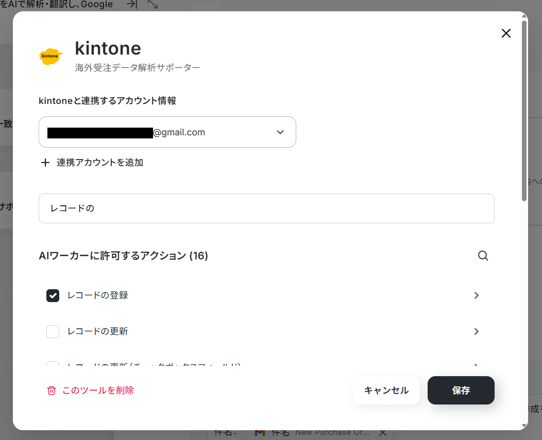Click the レコードの更新 label text
Screen dimensions: 542x440
(x=97, y=331)
